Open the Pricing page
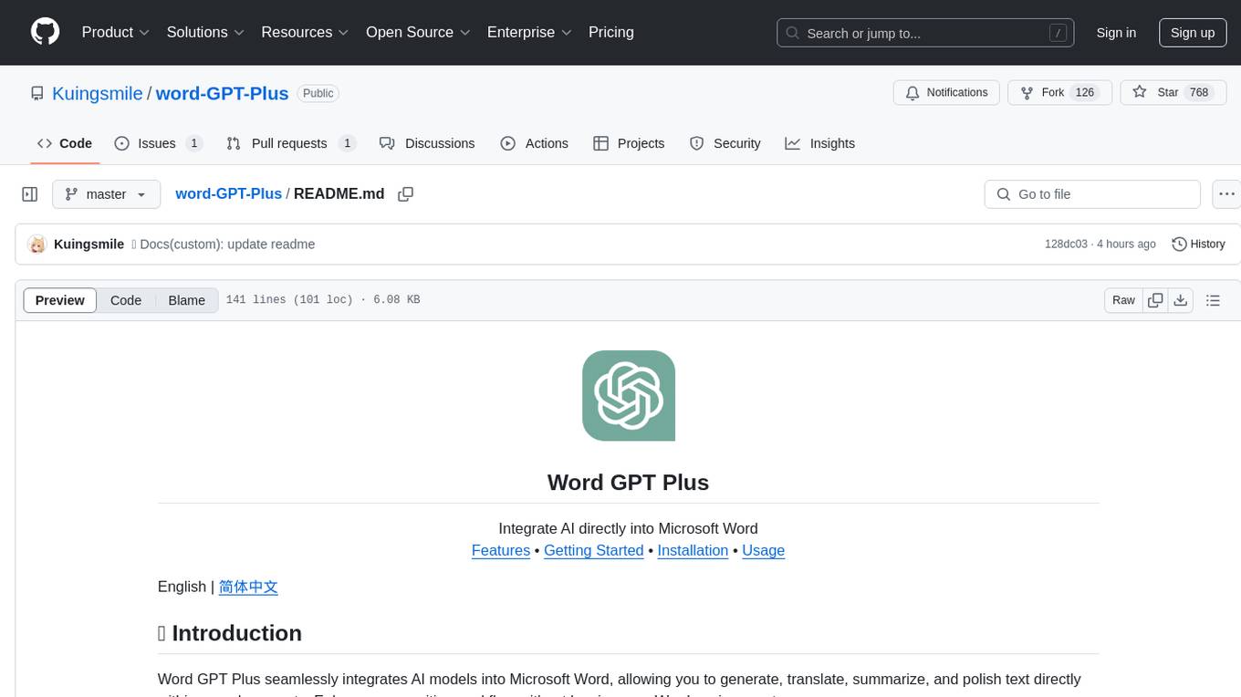This screenshot has height=697, width=1241. point(611,32)
